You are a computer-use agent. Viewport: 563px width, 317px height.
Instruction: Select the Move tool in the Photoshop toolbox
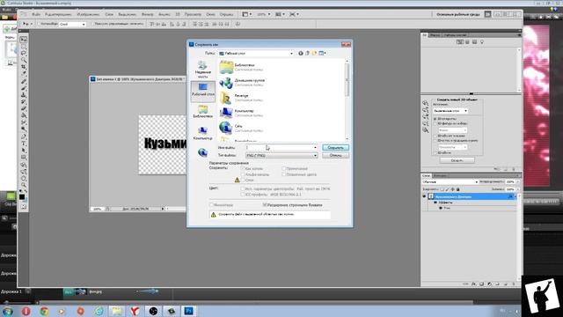(24, 40)
